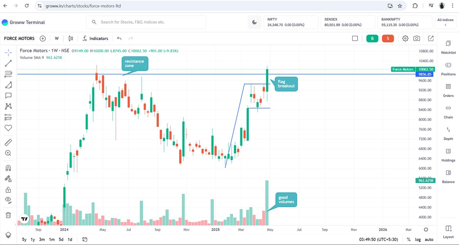Select the brush drawing tool
459x245 pixels.
8,85
